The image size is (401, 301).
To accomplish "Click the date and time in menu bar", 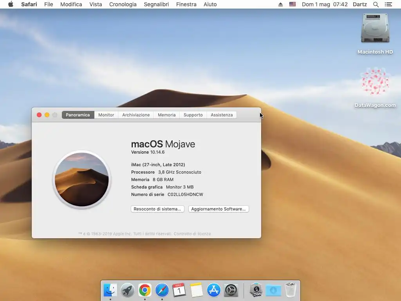I will point(325,4).
